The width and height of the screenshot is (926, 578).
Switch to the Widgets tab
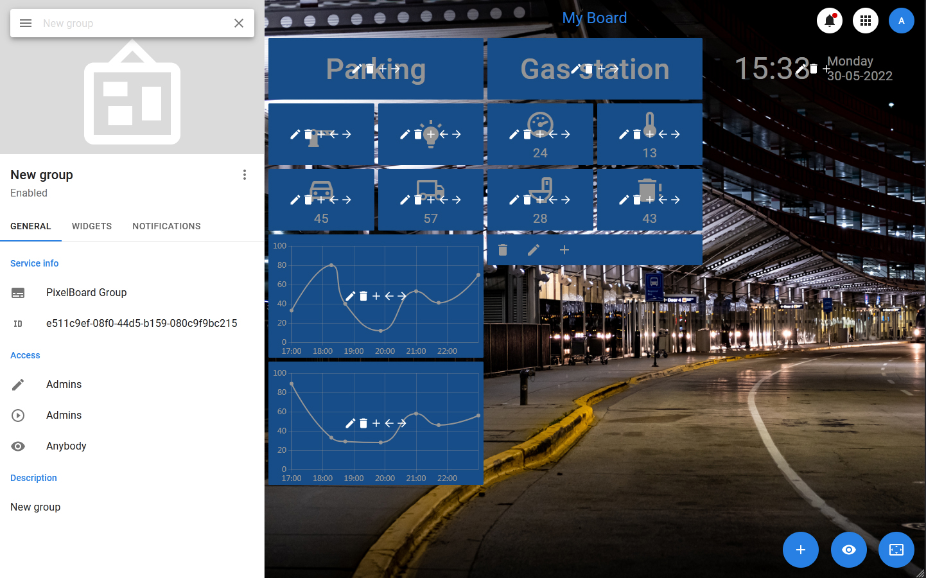click(x=92, y=226)
